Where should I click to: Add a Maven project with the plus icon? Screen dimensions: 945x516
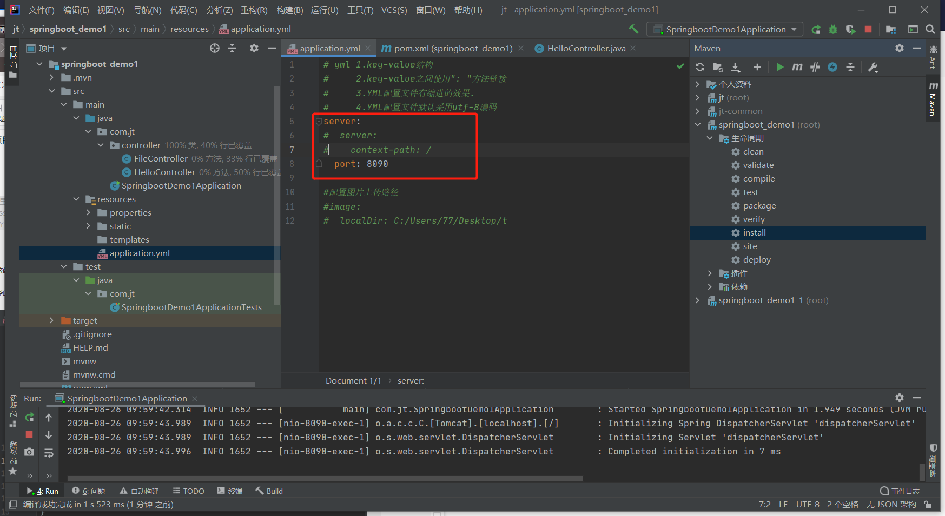pyautogui.click(x=757, y=67)
